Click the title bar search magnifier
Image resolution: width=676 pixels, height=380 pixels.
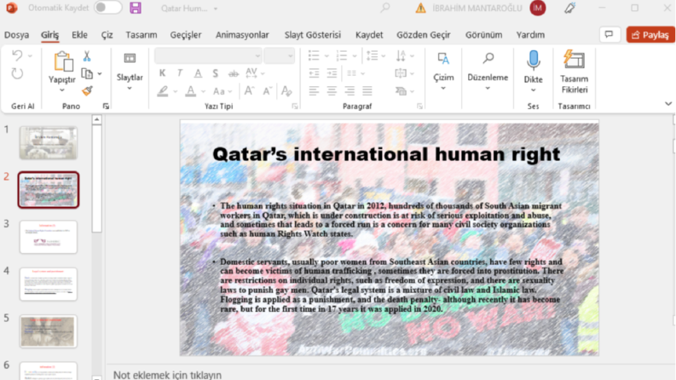[x=385, y=8]
